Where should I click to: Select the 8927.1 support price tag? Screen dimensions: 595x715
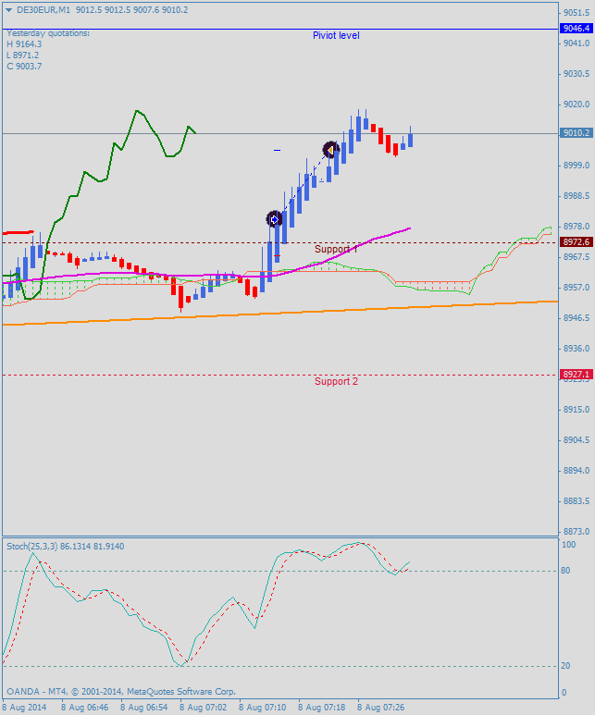pos(576,375)
